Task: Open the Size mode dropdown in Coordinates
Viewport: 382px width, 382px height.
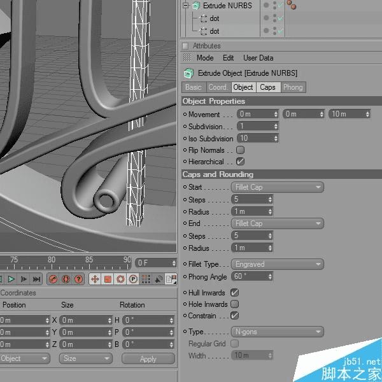Action: click(86, 358)
